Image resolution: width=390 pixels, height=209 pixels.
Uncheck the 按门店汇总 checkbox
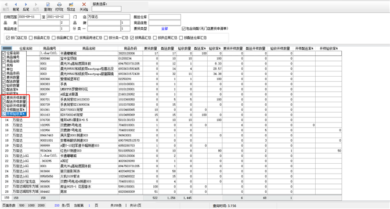(x=8, y=38)
